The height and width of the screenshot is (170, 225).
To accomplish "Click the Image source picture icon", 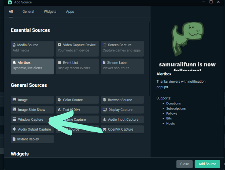I will (x=15, y=100).
